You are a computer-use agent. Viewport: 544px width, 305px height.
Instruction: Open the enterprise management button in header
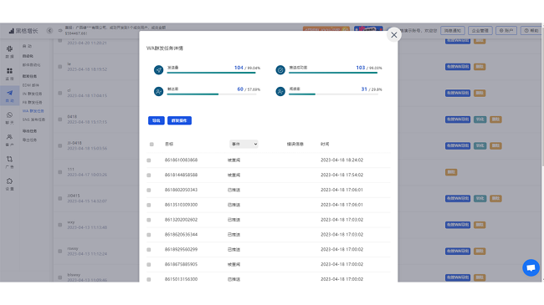pyautogui.click(x=480, y=30)
